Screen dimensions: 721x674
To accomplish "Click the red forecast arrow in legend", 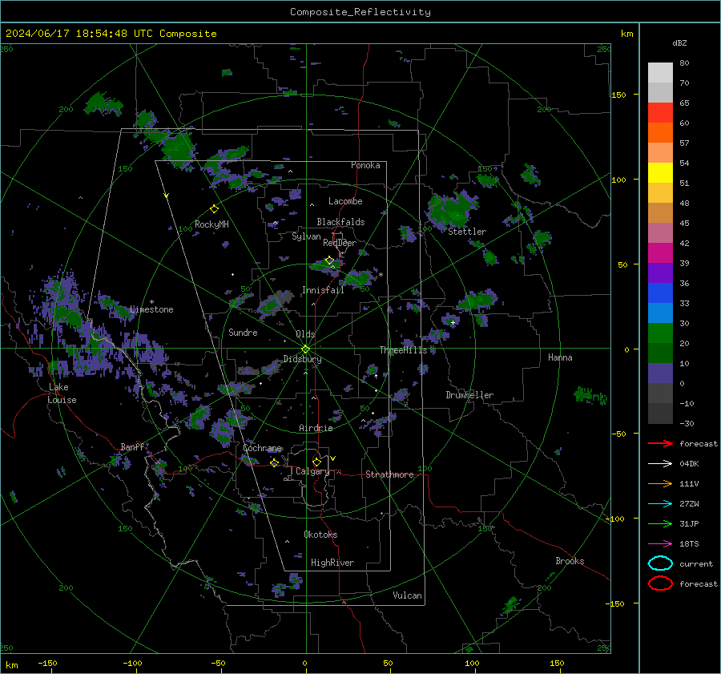I will [x=660, y=443].
